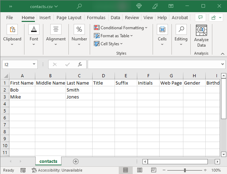
Task: Open the Formulas ribbon tab
Action: pyautogui.click(x=96, y=18)
